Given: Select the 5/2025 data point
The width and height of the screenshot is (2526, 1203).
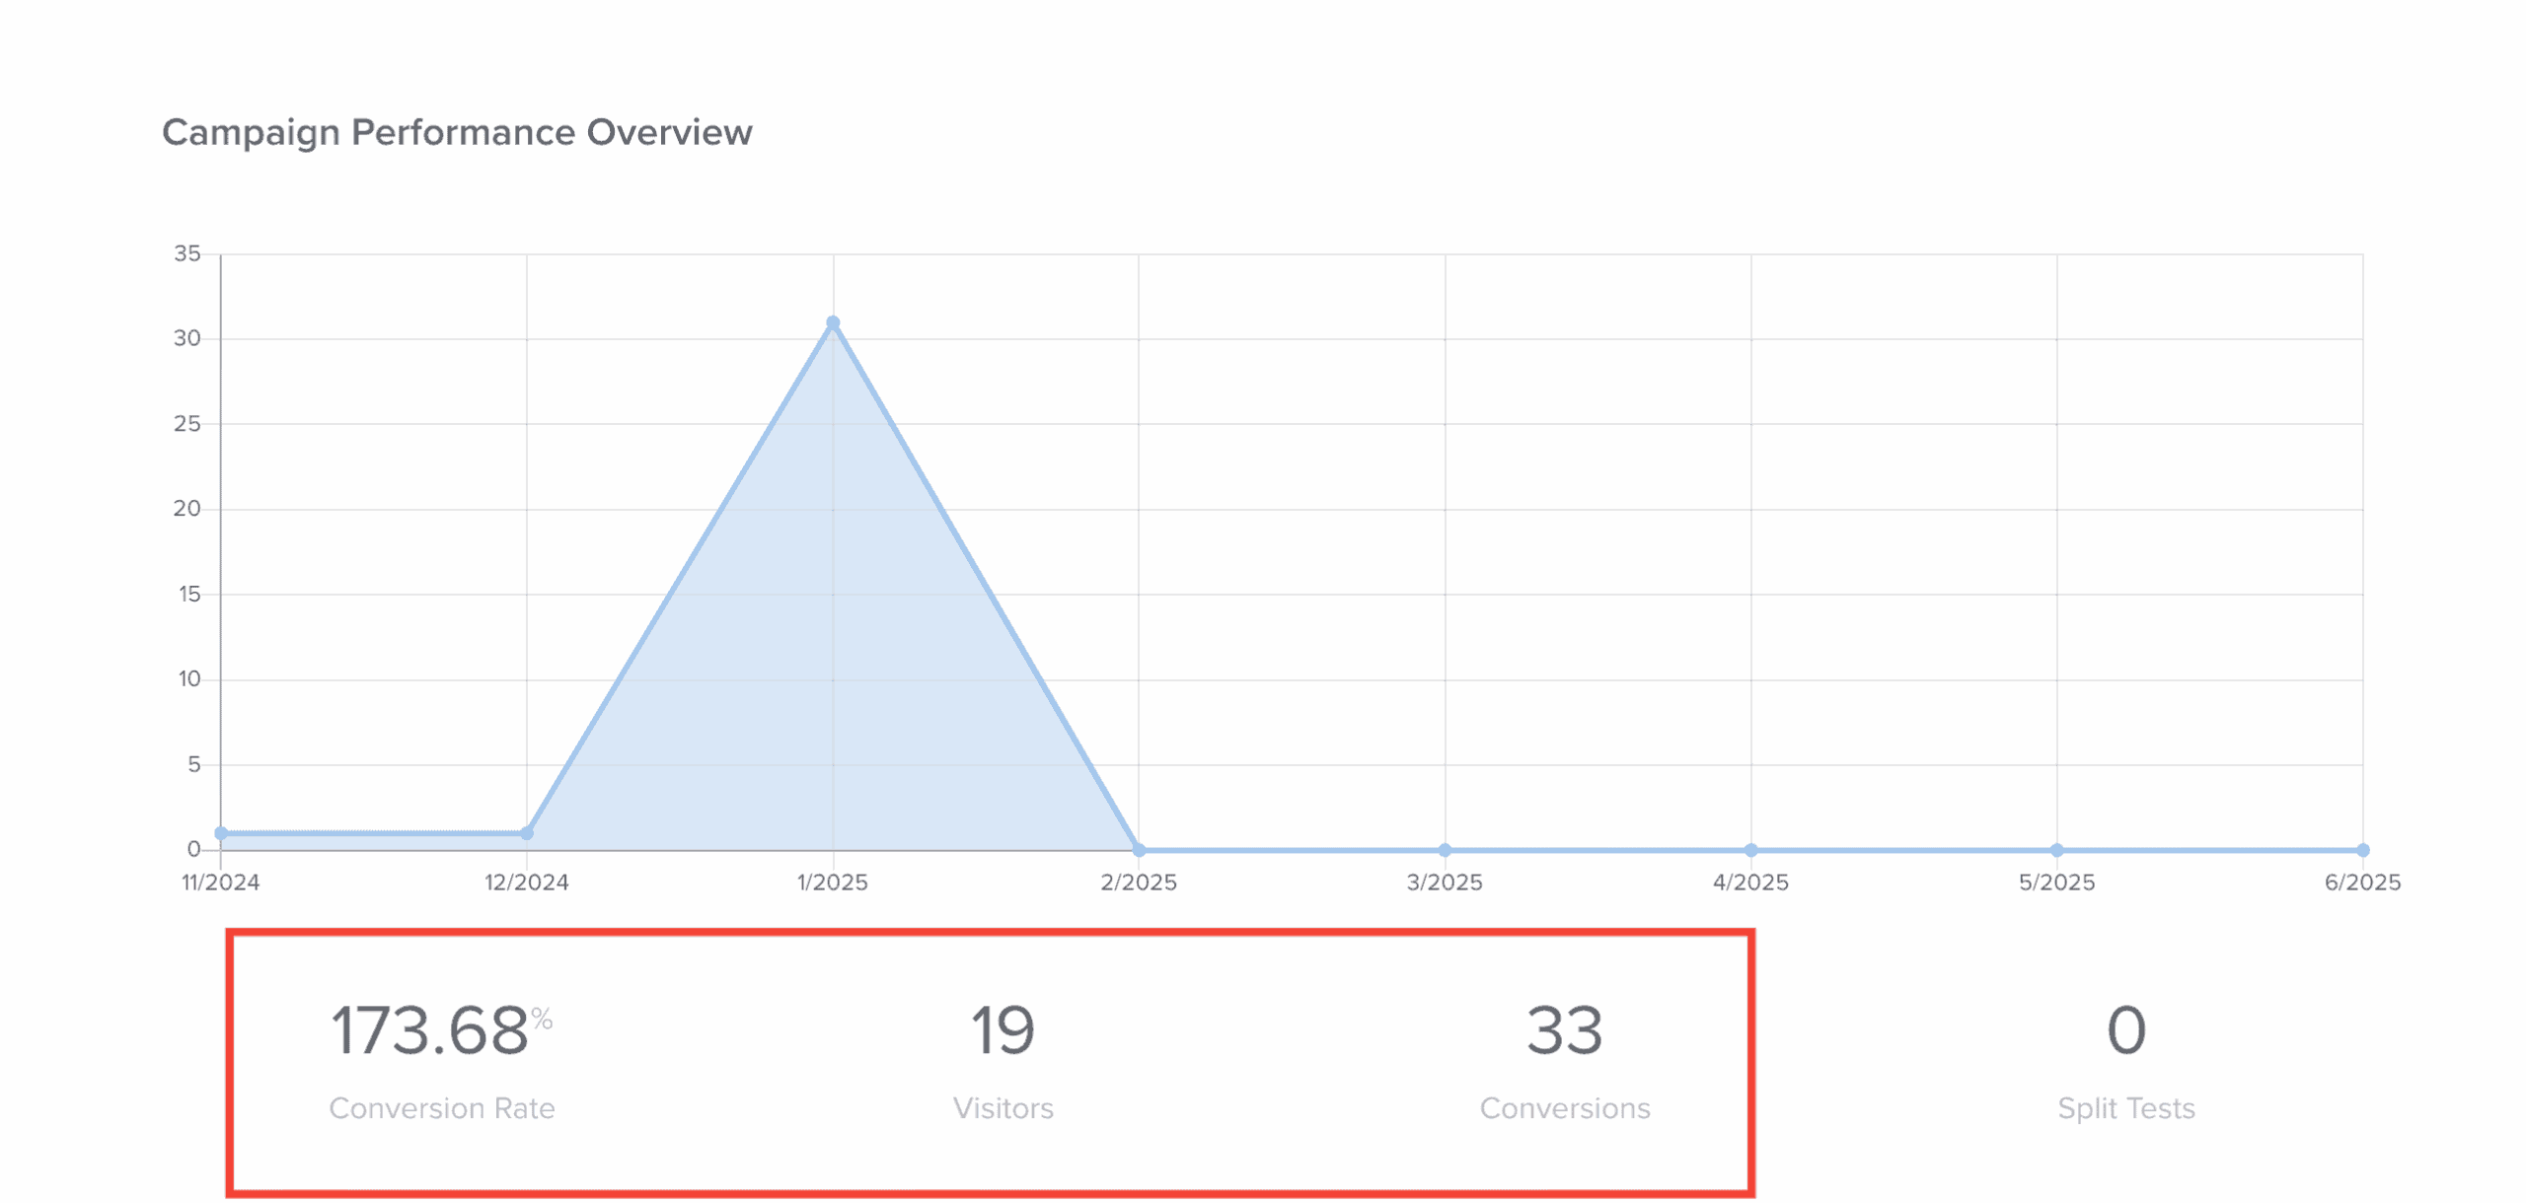Looking at the screenshot, I should click(2056, 850).
